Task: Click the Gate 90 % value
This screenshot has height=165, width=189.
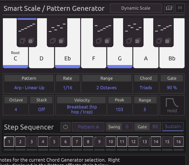Action: click(x=172, y=88)
